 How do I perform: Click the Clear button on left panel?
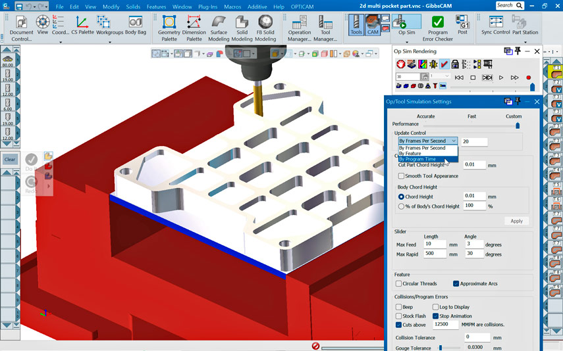pos(10,159)
